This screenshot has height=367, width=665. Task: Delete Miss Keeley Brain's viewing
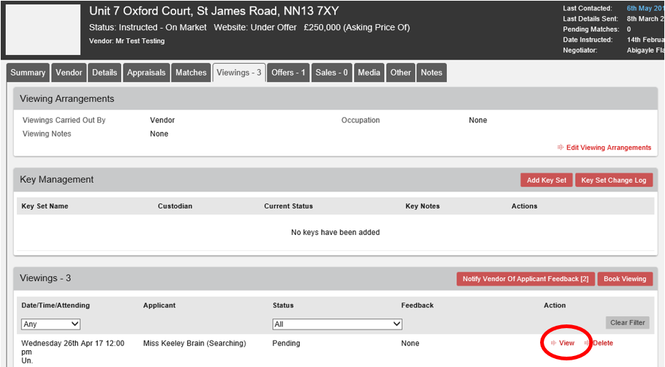pos(603,343)
